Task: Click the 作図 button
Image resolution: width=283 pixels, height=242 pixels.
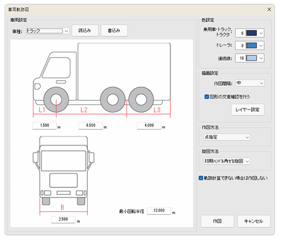Action: click(217, 221)
